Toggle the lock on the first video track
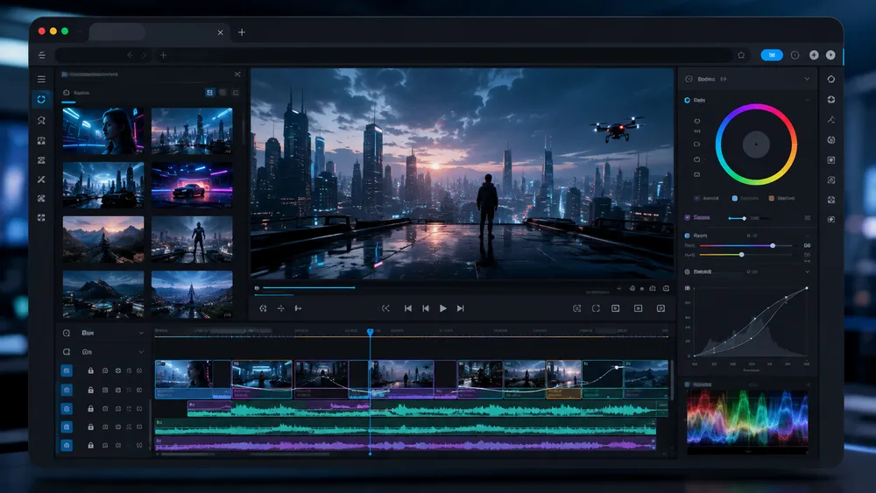Screen dimensions: 876x493 coord(90,370)
